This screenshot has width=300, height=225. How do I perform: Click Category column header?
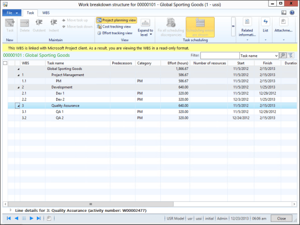148,63
